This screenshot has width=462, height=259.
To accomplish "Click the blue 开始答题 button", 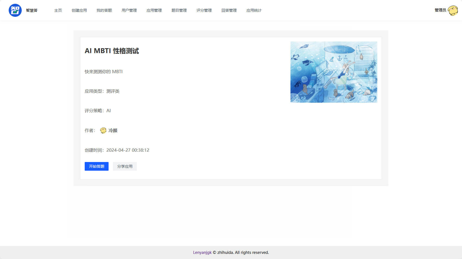I will point(97,166).
